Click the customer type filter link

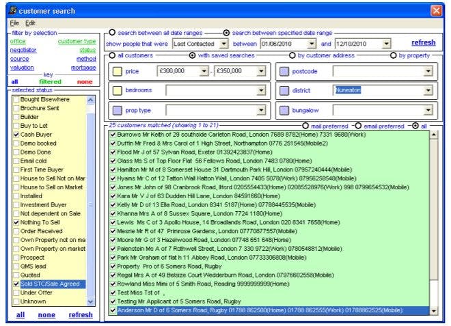[x=77, y=41]
